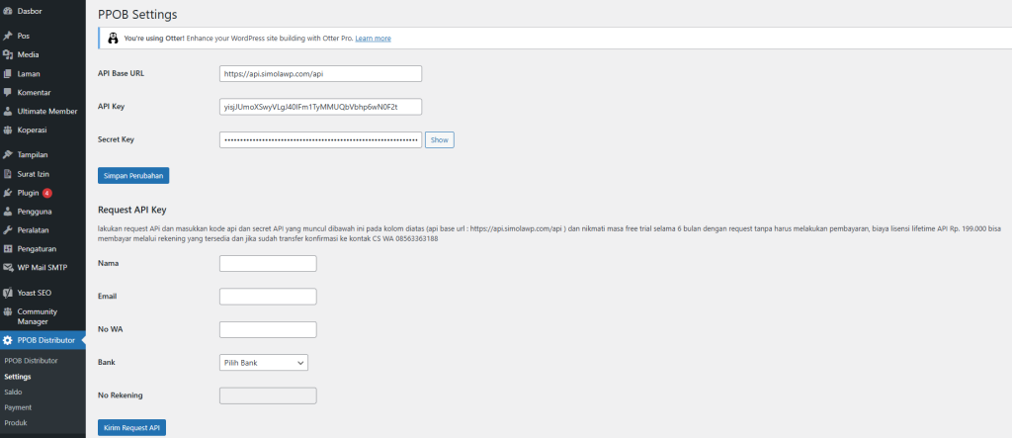This screenshot has width=1012, height=438.
Task: Show the hidden Secret Key
Action: pos(439,140)
